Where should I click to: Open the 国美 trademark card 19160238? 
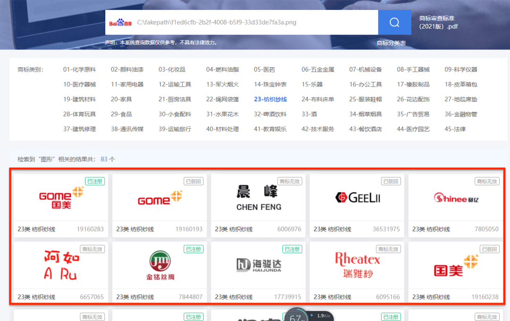[x=455, y=272]
